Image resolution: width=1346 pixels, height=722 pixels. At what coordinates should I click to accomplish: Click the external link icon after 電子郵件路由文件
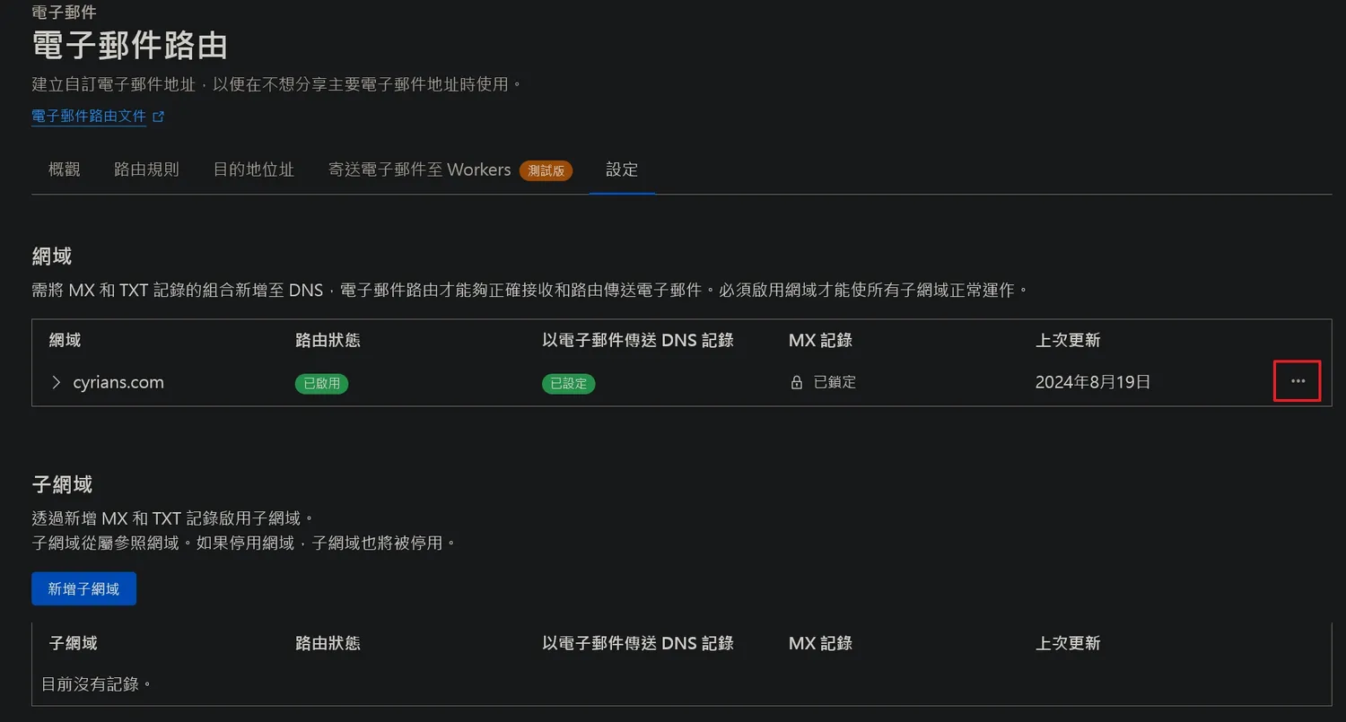pyautogui.click(x=159, y=117)
